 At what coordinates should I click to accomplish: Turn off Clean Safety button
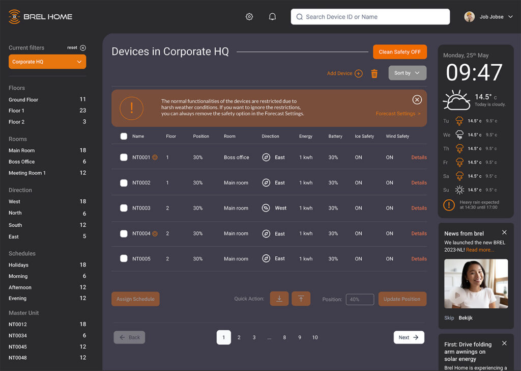pyautogui.click(x=399, y=52)
